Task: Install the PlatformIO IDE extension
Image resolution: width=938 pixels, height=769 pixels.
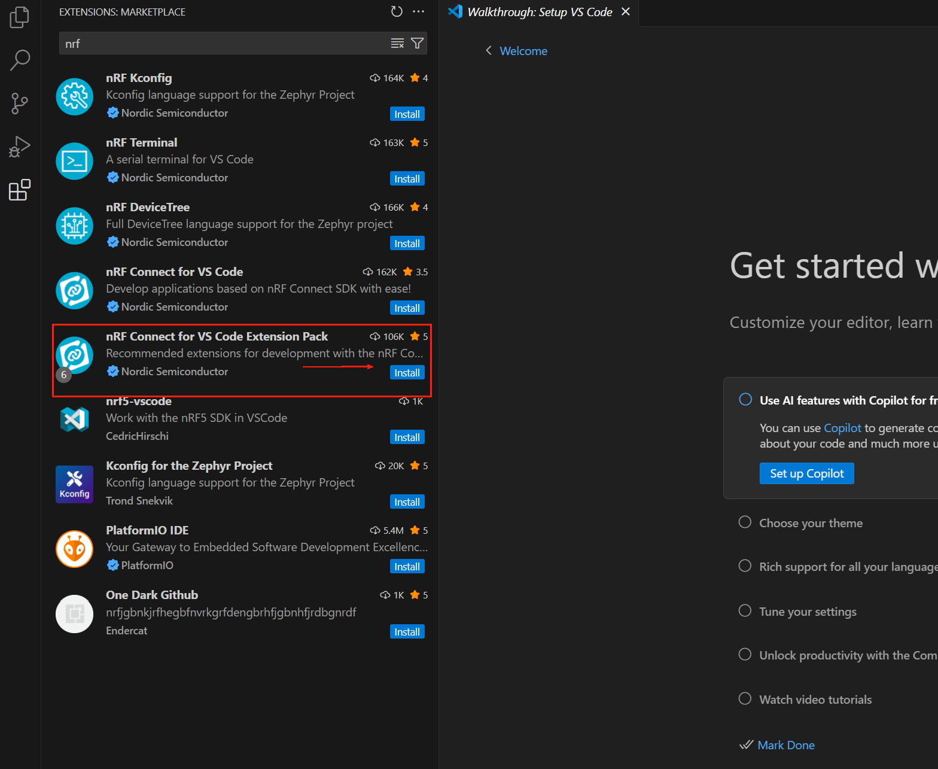Action: point(407,567)
